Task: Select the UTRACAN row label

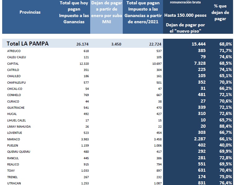Action: tap(14, 183)
